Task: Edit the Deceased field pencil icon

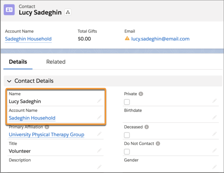Action: (214, 134)
